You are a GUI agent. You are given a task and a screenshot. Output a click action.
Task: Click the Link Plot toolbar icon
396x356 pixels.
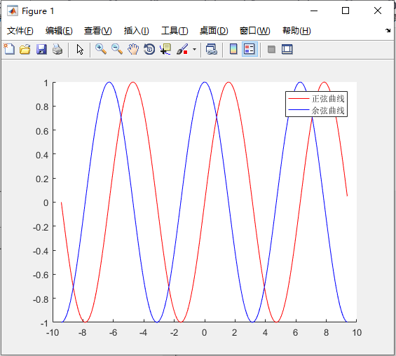[212, 49]
